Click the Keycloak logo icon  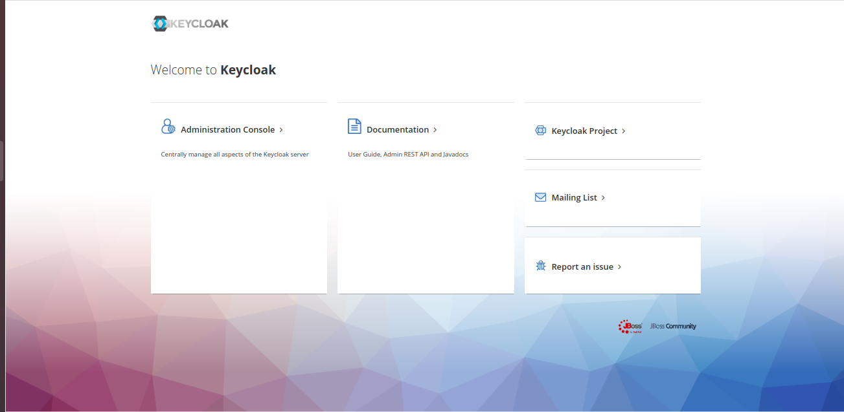click(160, 23)
